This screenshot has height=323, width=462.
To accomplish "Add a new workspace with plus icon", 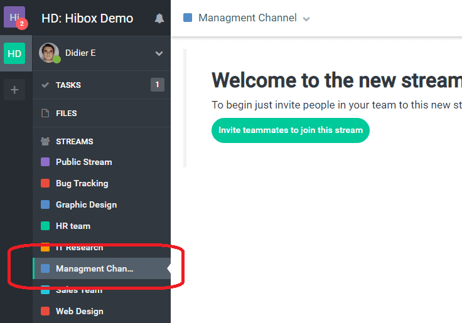I will click(x=14, y=90).
